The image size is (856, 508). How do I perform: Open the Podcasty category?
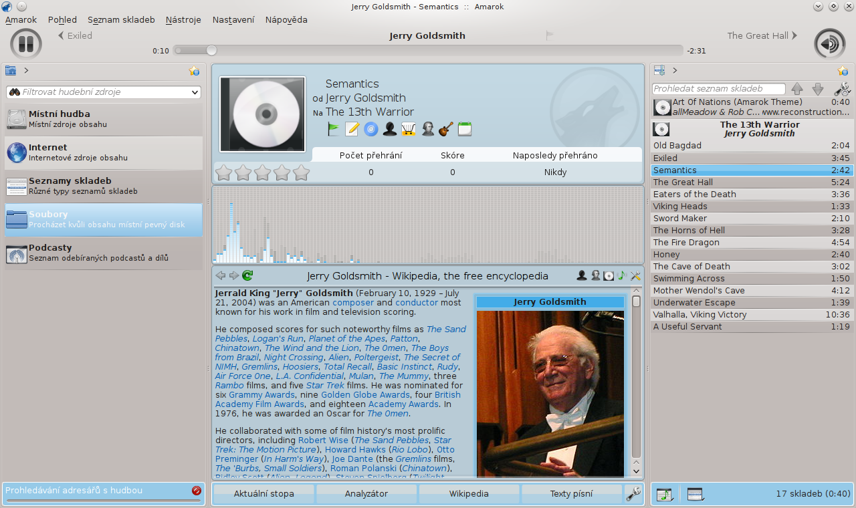tap(104, 253)
